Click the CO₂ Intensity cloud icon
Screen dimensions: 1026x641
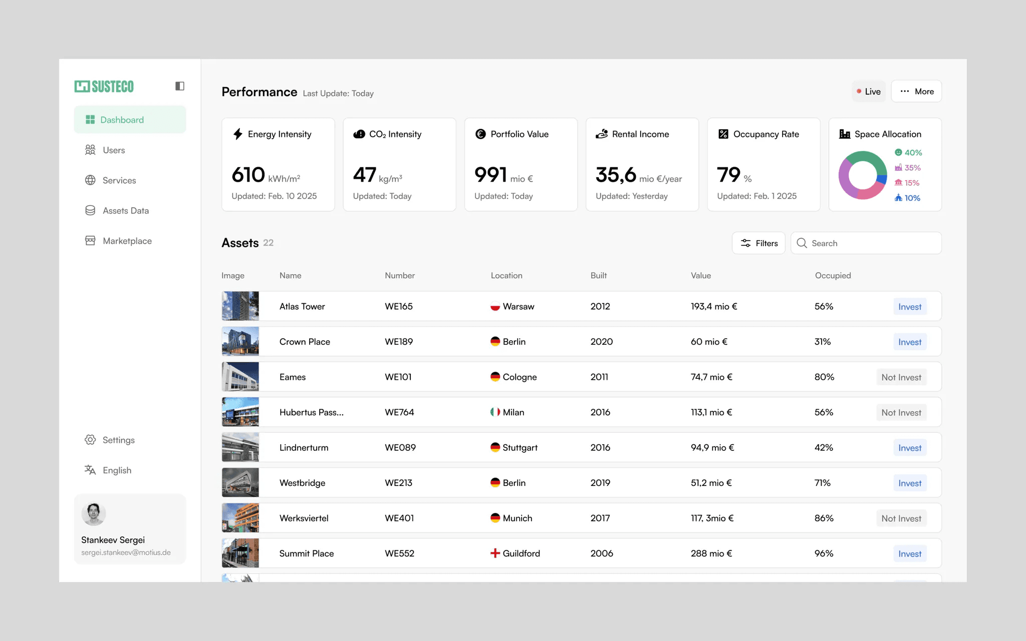359,134
